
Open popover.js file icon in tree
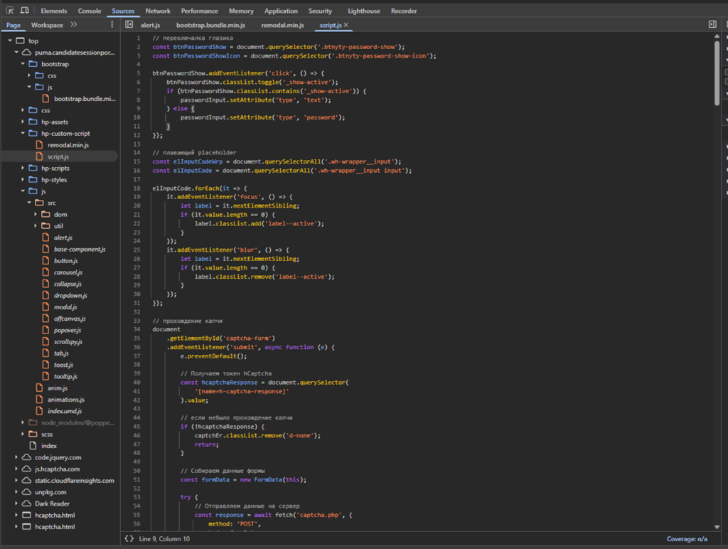pyautogui.click(x=45, y=330)
